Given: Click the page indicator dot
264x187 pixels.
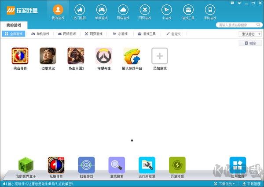Looking at the screenshot, I should point(132,140).
